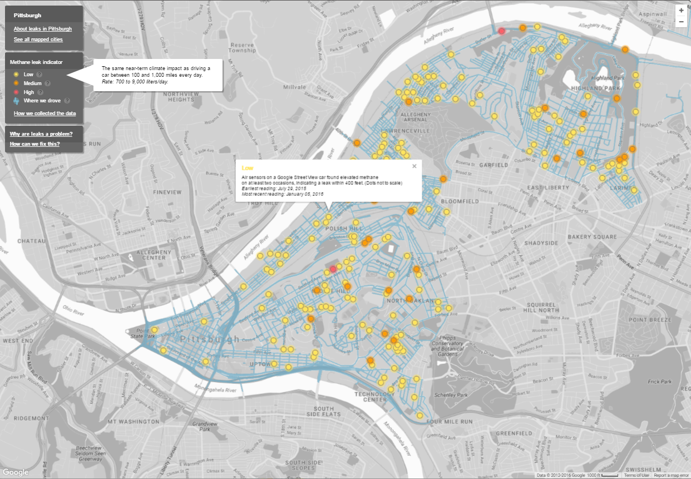Click the Google logo on the map
Image resolution: width=691 pixels, height=479 pixels.
point(15,472)
